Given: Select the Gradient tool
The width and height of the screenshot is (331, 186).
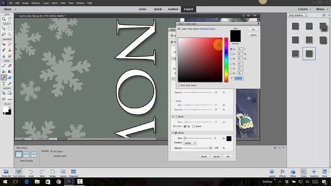Looking at the screenshot, I should pyautogui.click(x=10, y=71).
